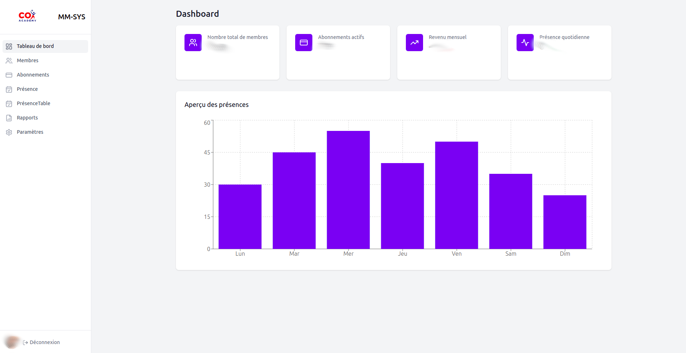Click the credit card icon for Abonnements actifs
Screen dimensions: 686x353
[303, 43]
